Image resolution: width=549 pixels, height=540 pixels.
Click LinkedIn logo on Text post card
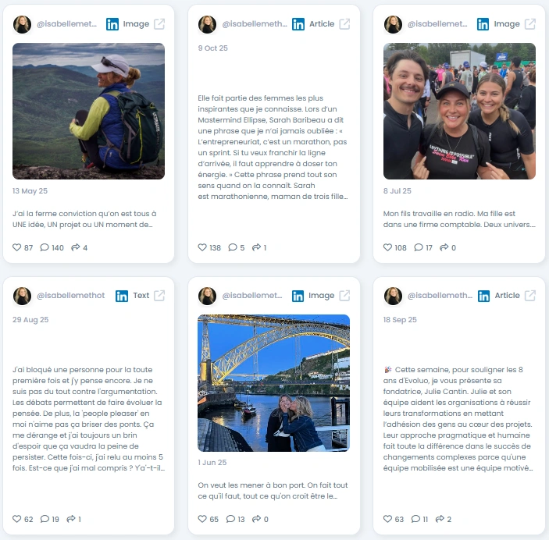[122, 296]
